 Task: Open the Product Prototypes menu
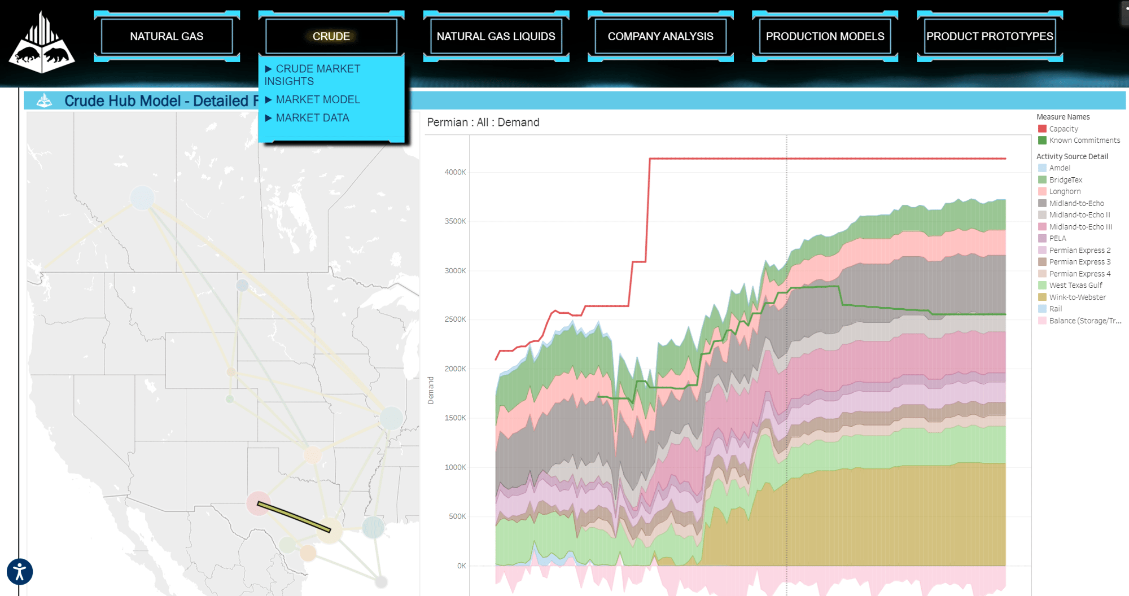tap(990, 36)
